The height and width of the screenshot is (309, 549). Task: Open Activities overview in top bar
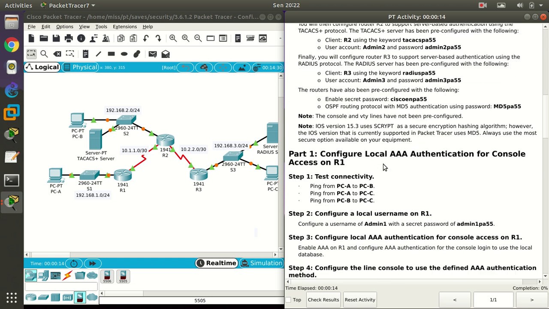(18, 6)
